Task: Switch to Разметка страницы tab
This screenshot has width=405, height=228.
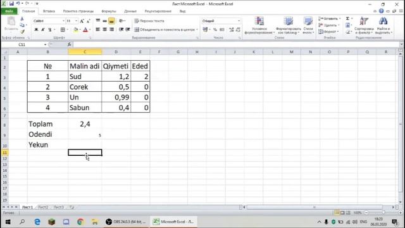Action: [78, 11]
